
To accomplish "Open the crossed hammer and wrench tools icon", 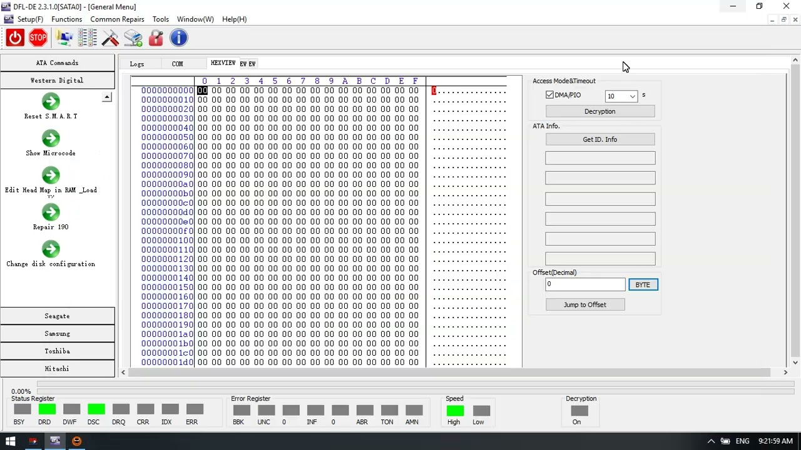I will pyautogui.click(x=110, y=38).
